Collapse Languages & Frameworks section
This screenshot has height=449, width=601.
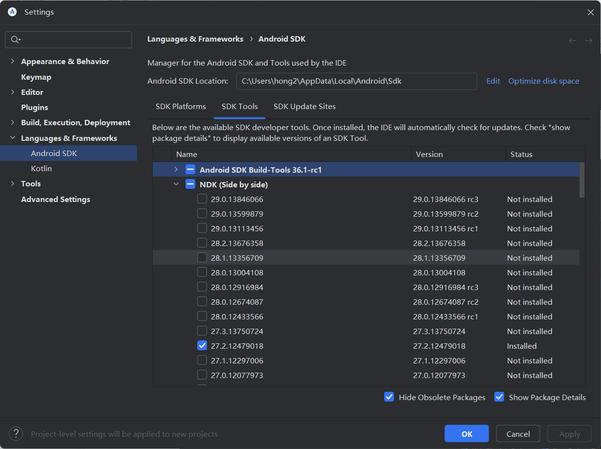(13, 138)
